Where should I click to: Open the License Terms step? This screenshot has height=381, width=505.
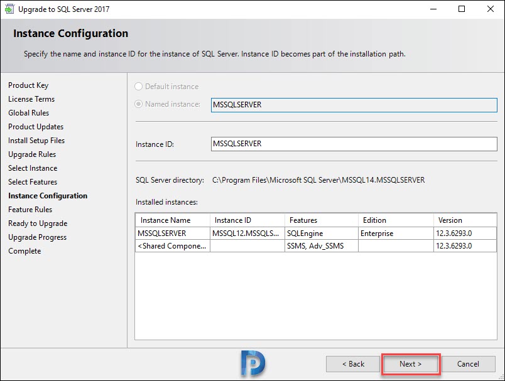coord(31,99)
